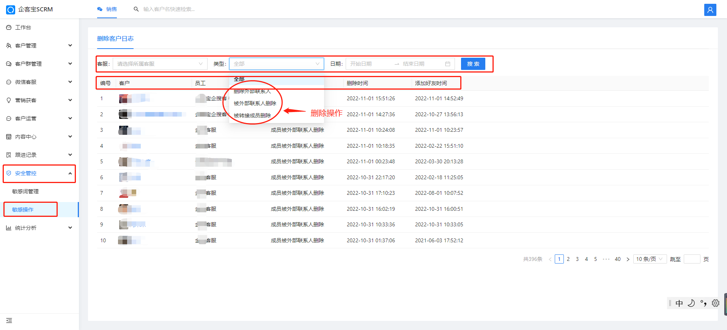Click the user avatar icon top right

[x=710, y=10]
